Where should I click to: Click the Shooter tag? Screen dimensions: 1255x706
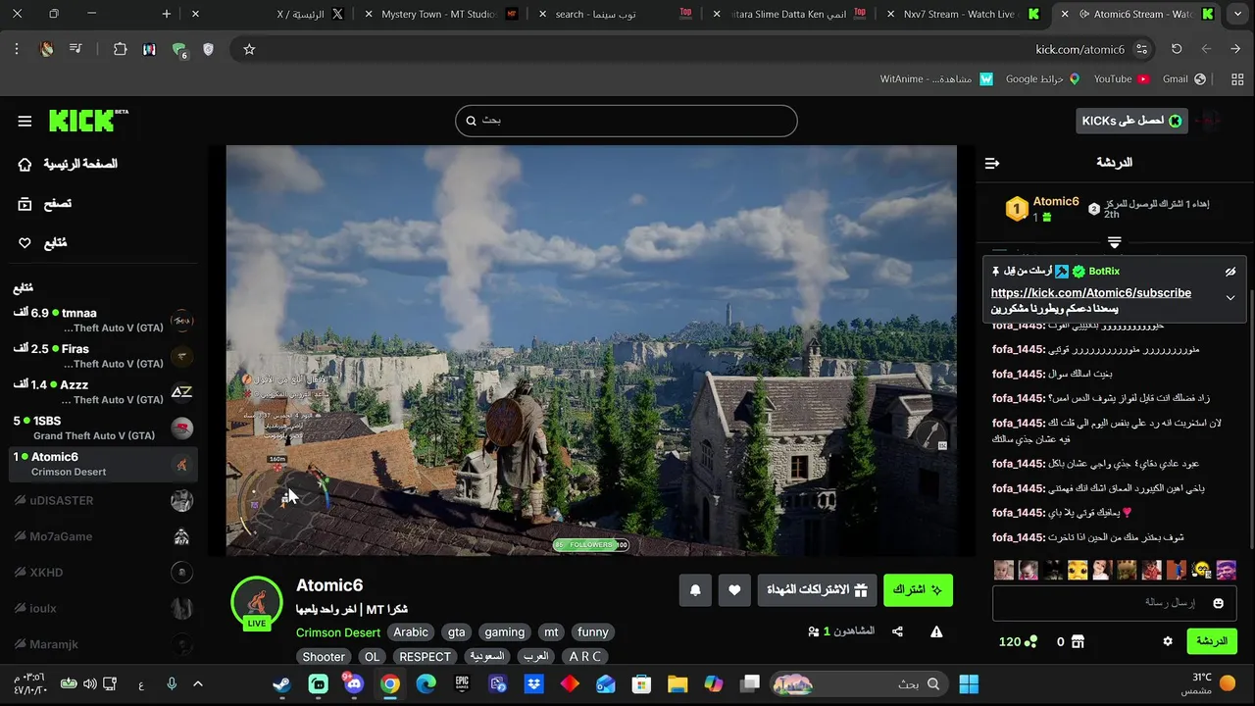324,657
